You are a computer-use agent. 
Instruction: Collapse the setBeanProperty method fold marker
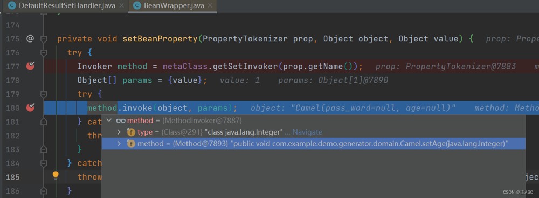pyautogui.click(x=44, y=39)
